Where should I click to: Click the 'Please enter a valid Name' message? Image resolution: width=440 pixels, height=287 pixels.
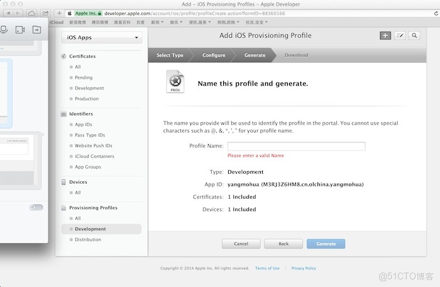coord(256,155)
